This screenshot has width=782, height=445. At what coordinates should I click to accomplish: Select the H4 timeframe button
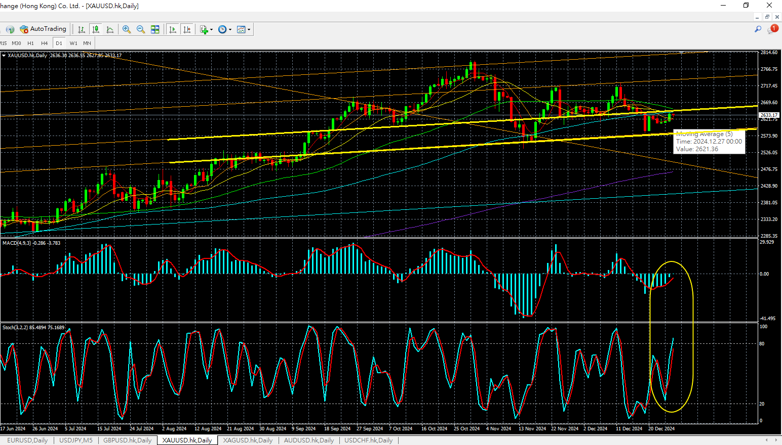click(x=45, y=43)
